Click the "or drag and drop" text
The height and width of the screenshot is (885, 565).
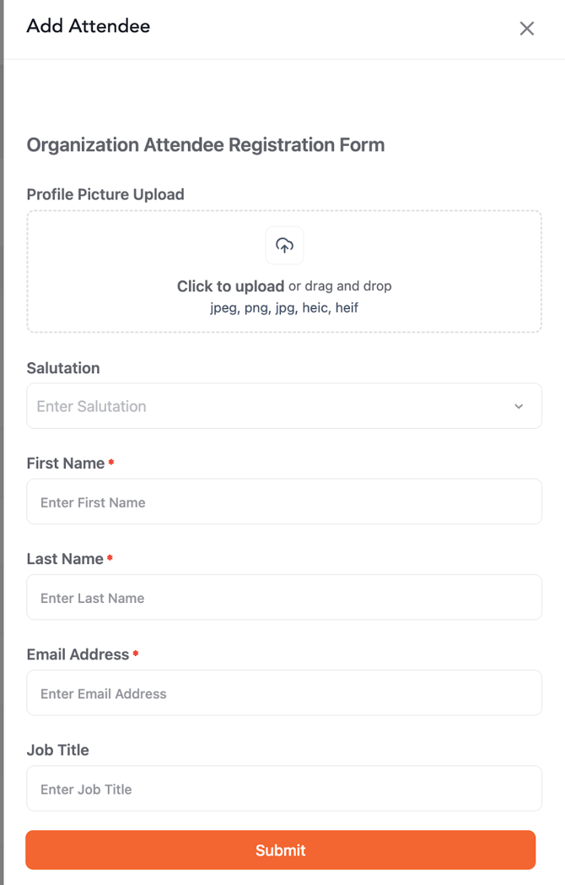coord(340,286)
